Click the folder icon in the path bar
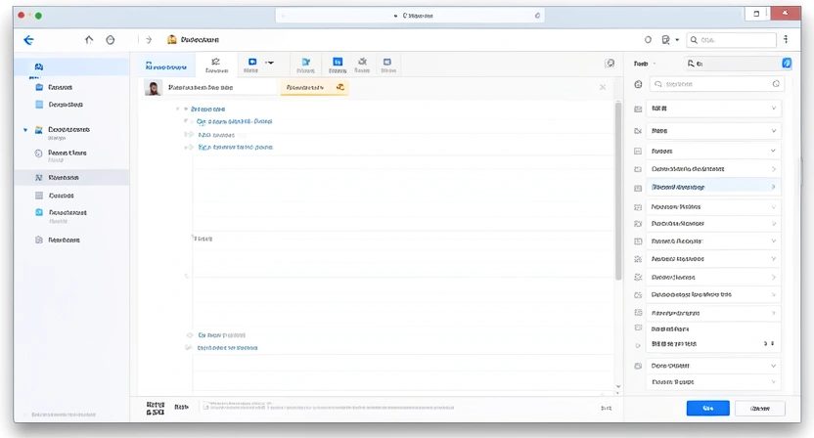This screenshot has width=814, height=438. pyautogui.click(x=172, y=40)
